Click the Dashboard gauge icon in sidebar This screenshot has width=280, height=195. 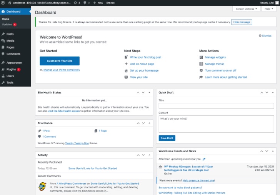3,12
